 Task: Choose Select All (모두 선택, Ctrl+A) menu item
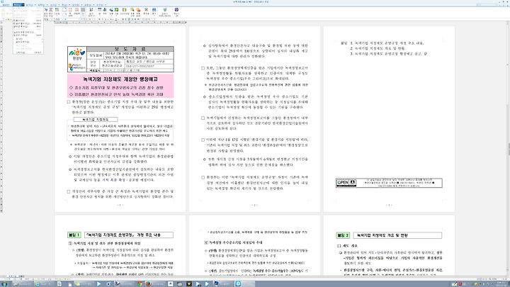pos(28,35)
